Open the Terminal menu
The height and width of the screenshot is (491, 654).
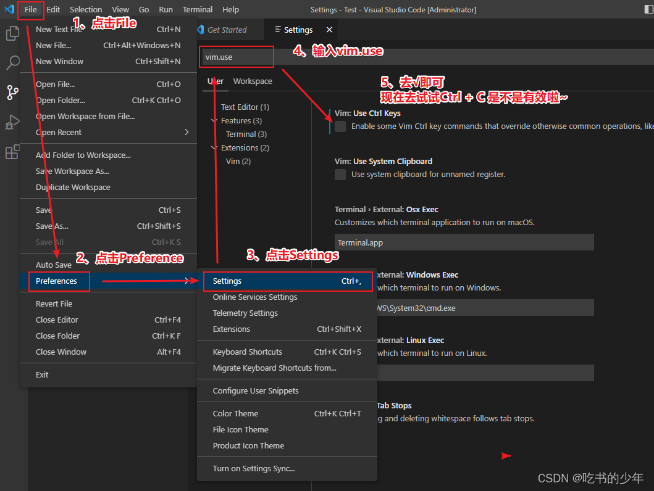[x=197, y=9]
